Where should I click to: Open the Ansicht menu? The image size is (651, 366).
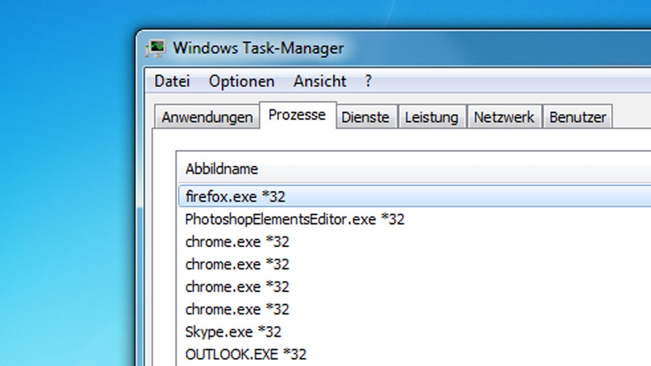319,81
